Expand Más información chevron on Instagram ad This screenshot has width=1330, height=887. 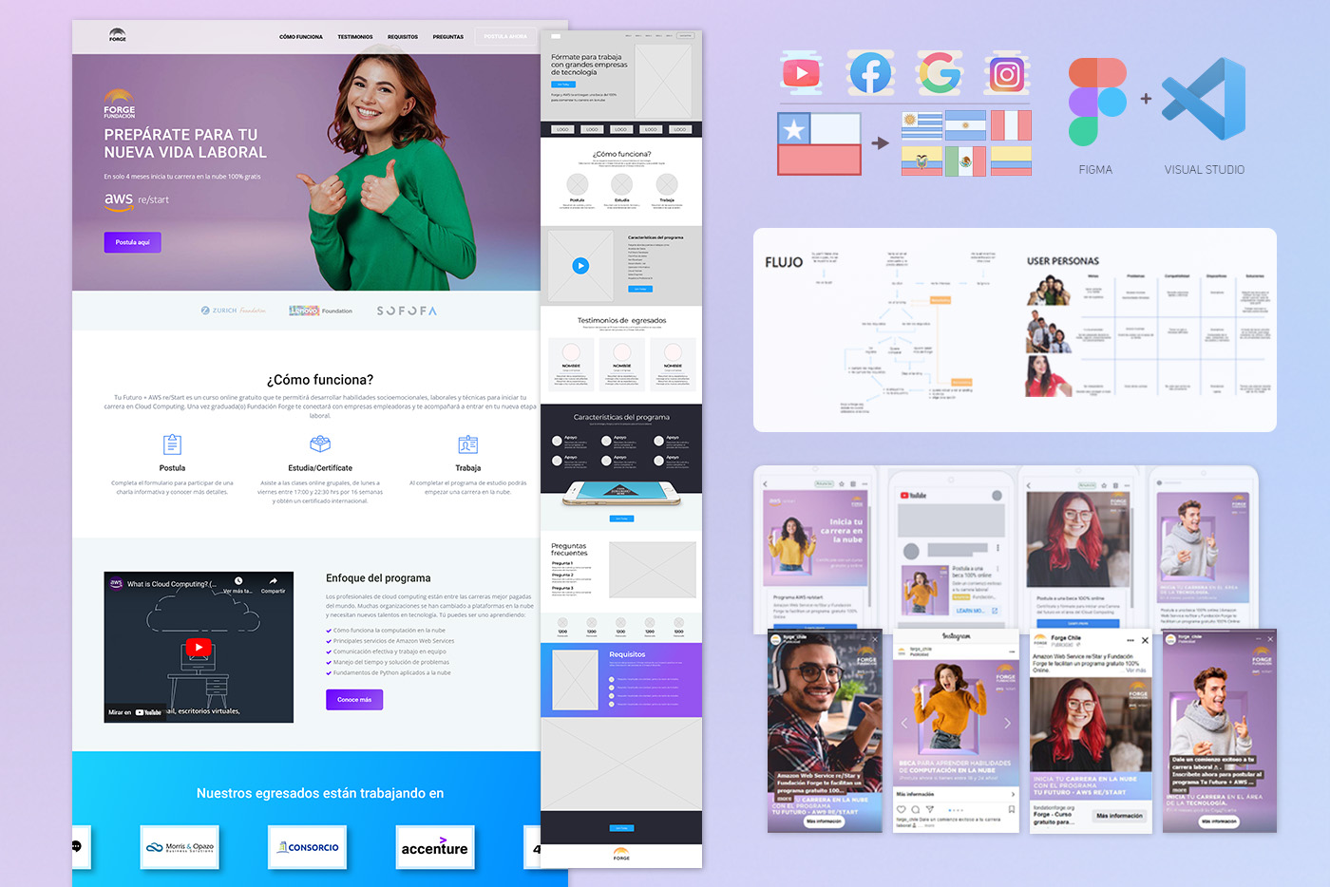coord(1012,794)
